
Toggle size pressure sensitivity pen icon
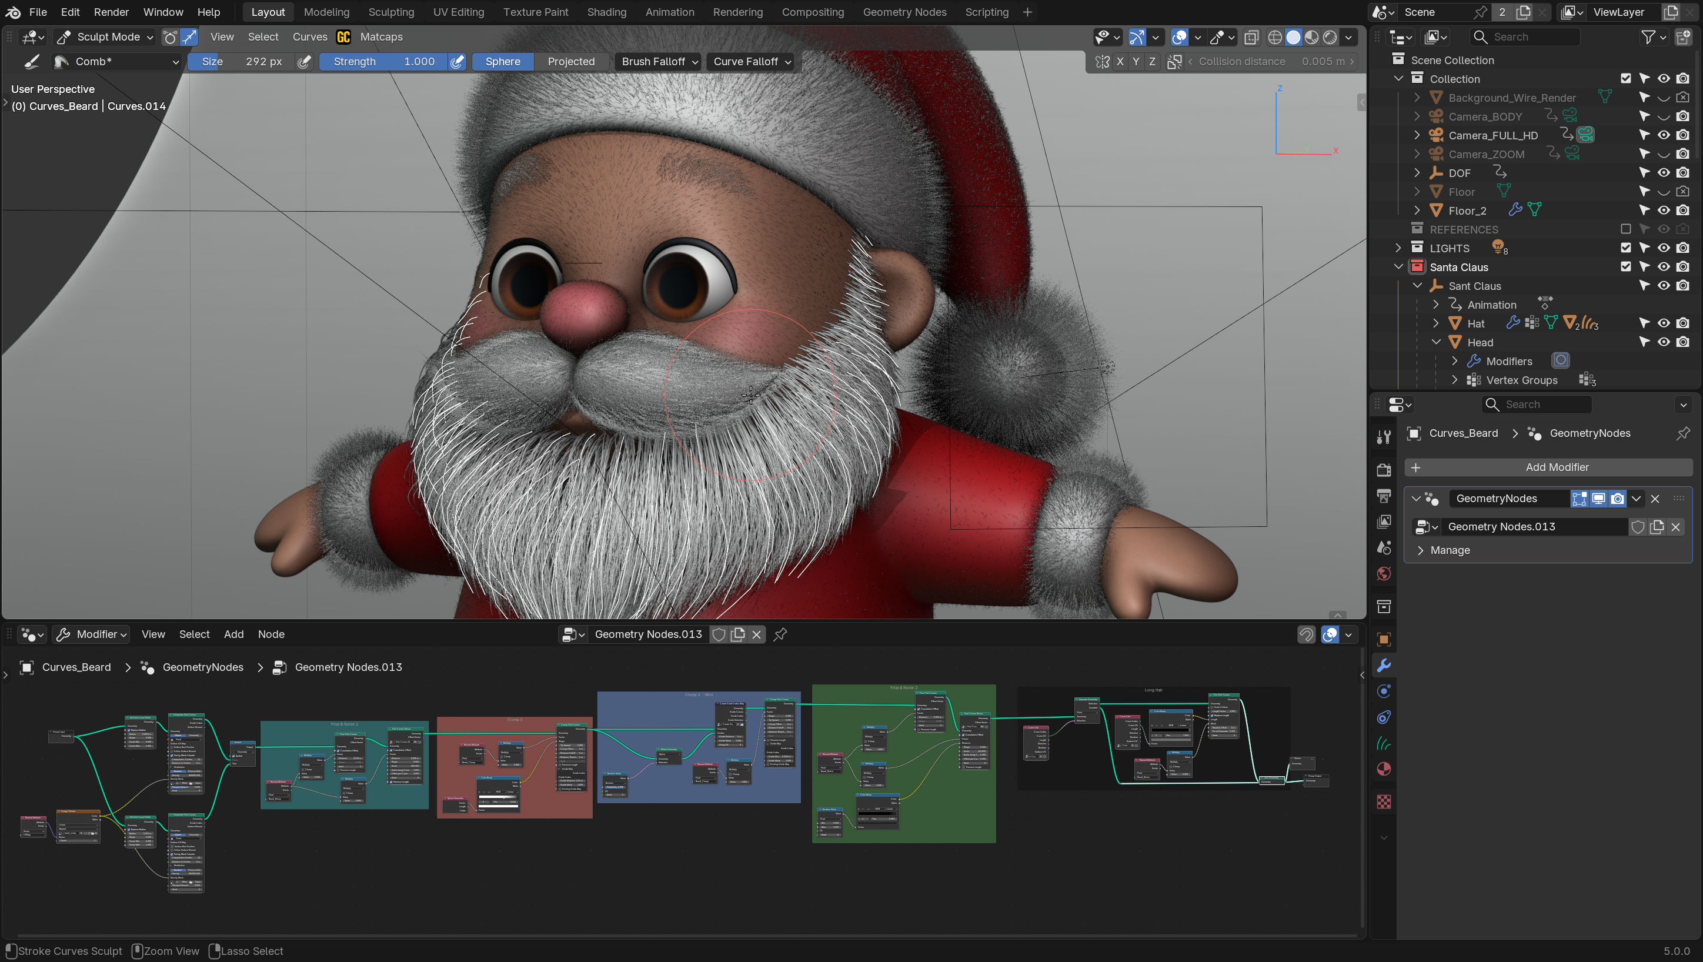pyautogui.click(x=304, y=62)
